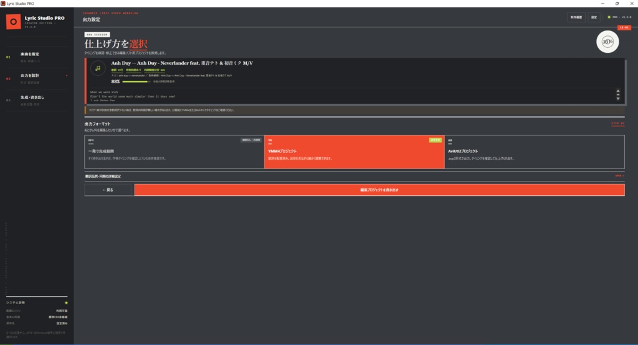Click the STEP 02 label

coord(617,123)
